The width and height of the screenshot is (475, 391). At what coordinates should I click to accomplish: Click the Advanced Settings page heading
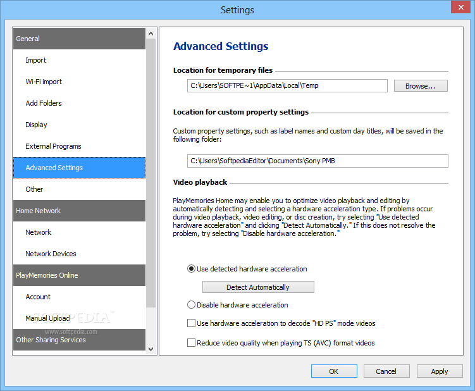tap(221, 46)
